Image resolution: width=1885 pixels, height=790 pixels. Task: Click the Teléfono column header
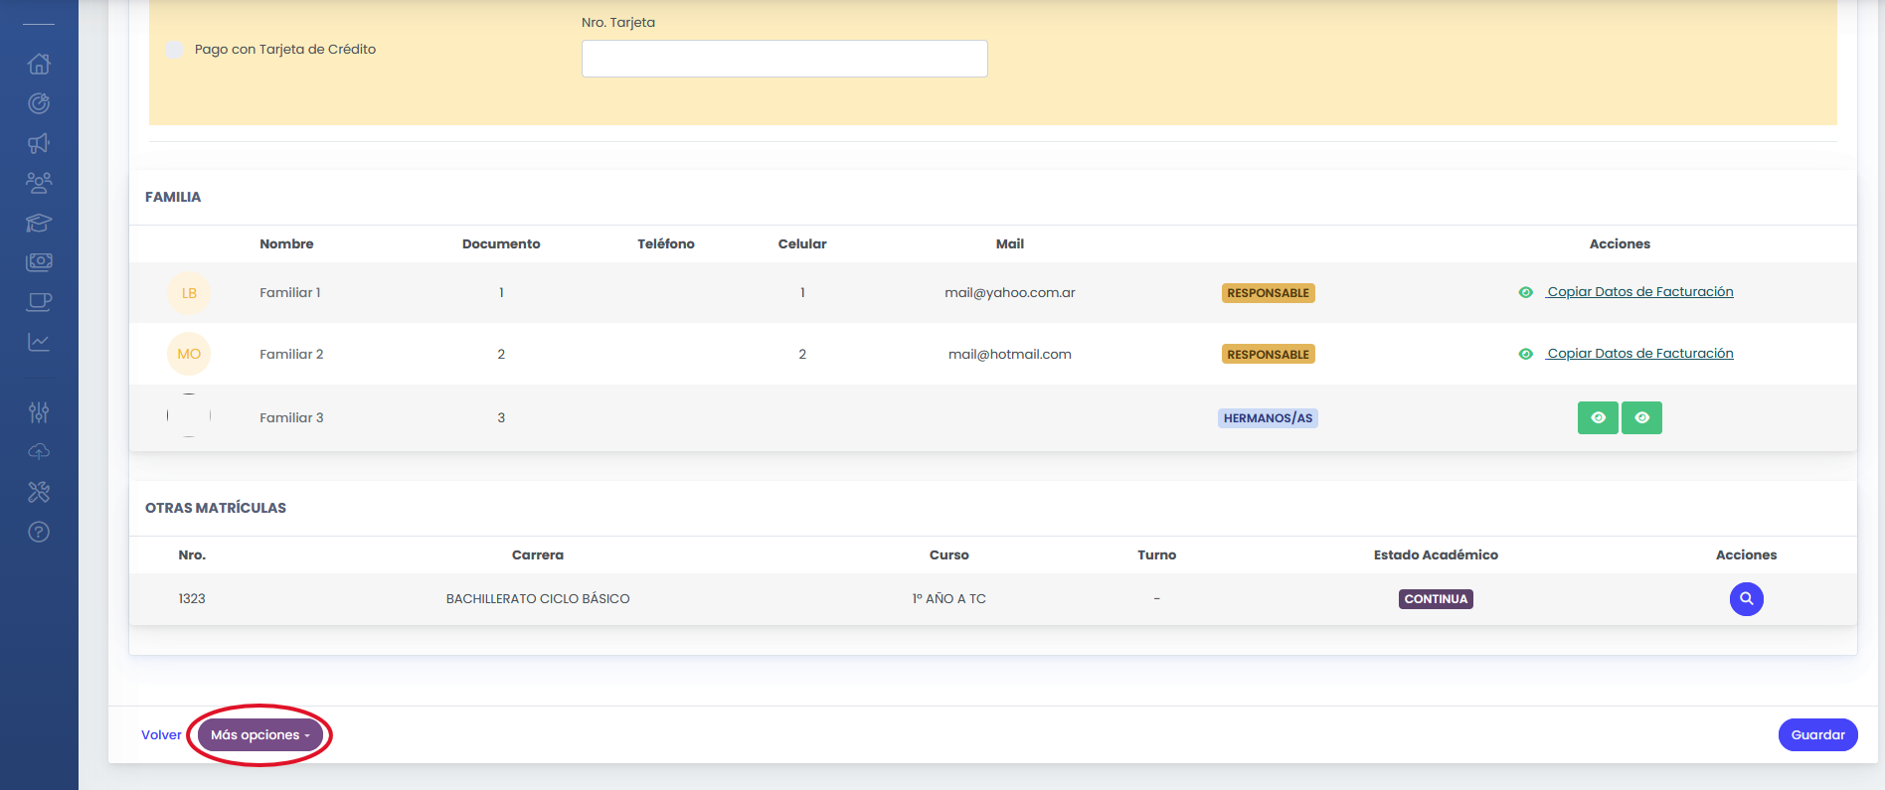pyautogui.click(x=666, y=244)
